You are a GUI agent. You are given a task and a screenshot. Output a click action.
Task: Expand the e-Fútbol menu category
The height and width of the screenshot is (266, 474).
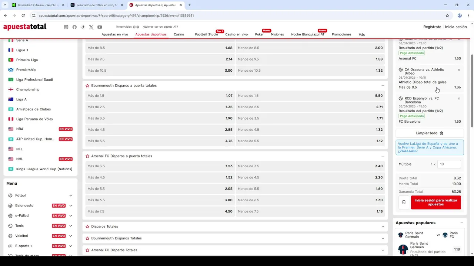[70, 216]
